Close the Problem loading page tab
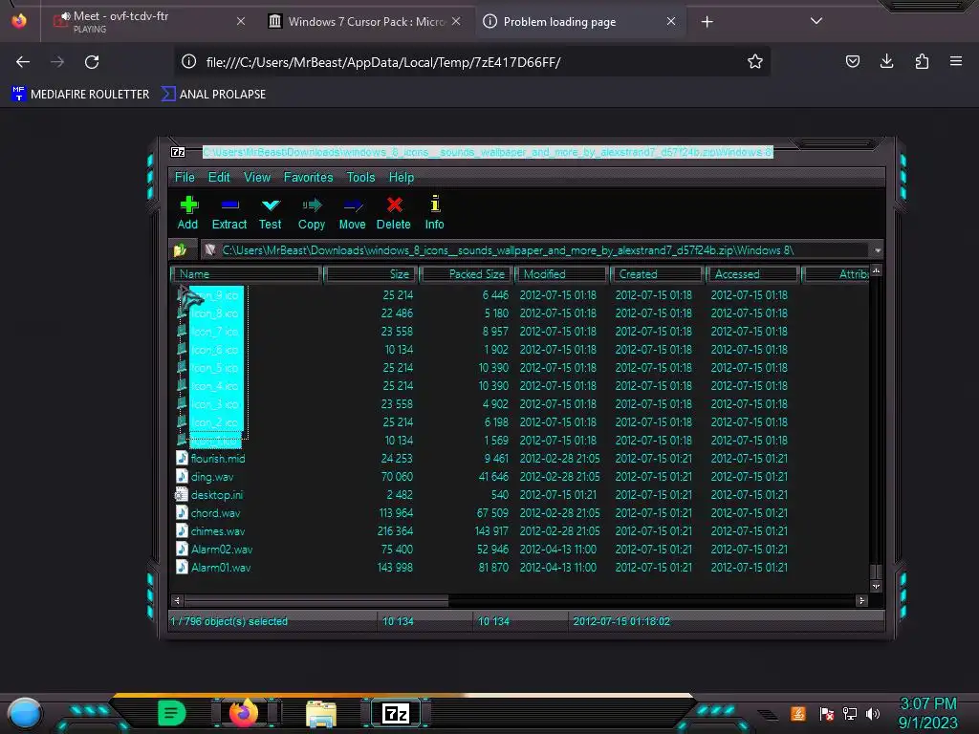Screen dimensions: 979x734 (670, 21)
